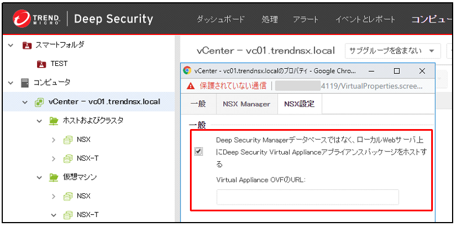Image resolution: width=456 pixels, height=226 pixels.
Task: Click NSX-T datacenter icon under ホストおよびクラスタ
Action: click(x=68, y=159)
